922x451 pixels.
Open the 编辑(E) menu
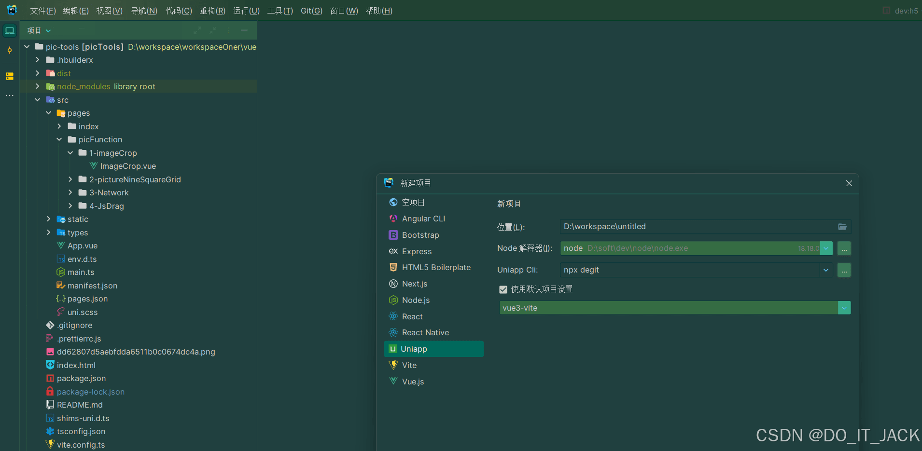tap(76, 11)
